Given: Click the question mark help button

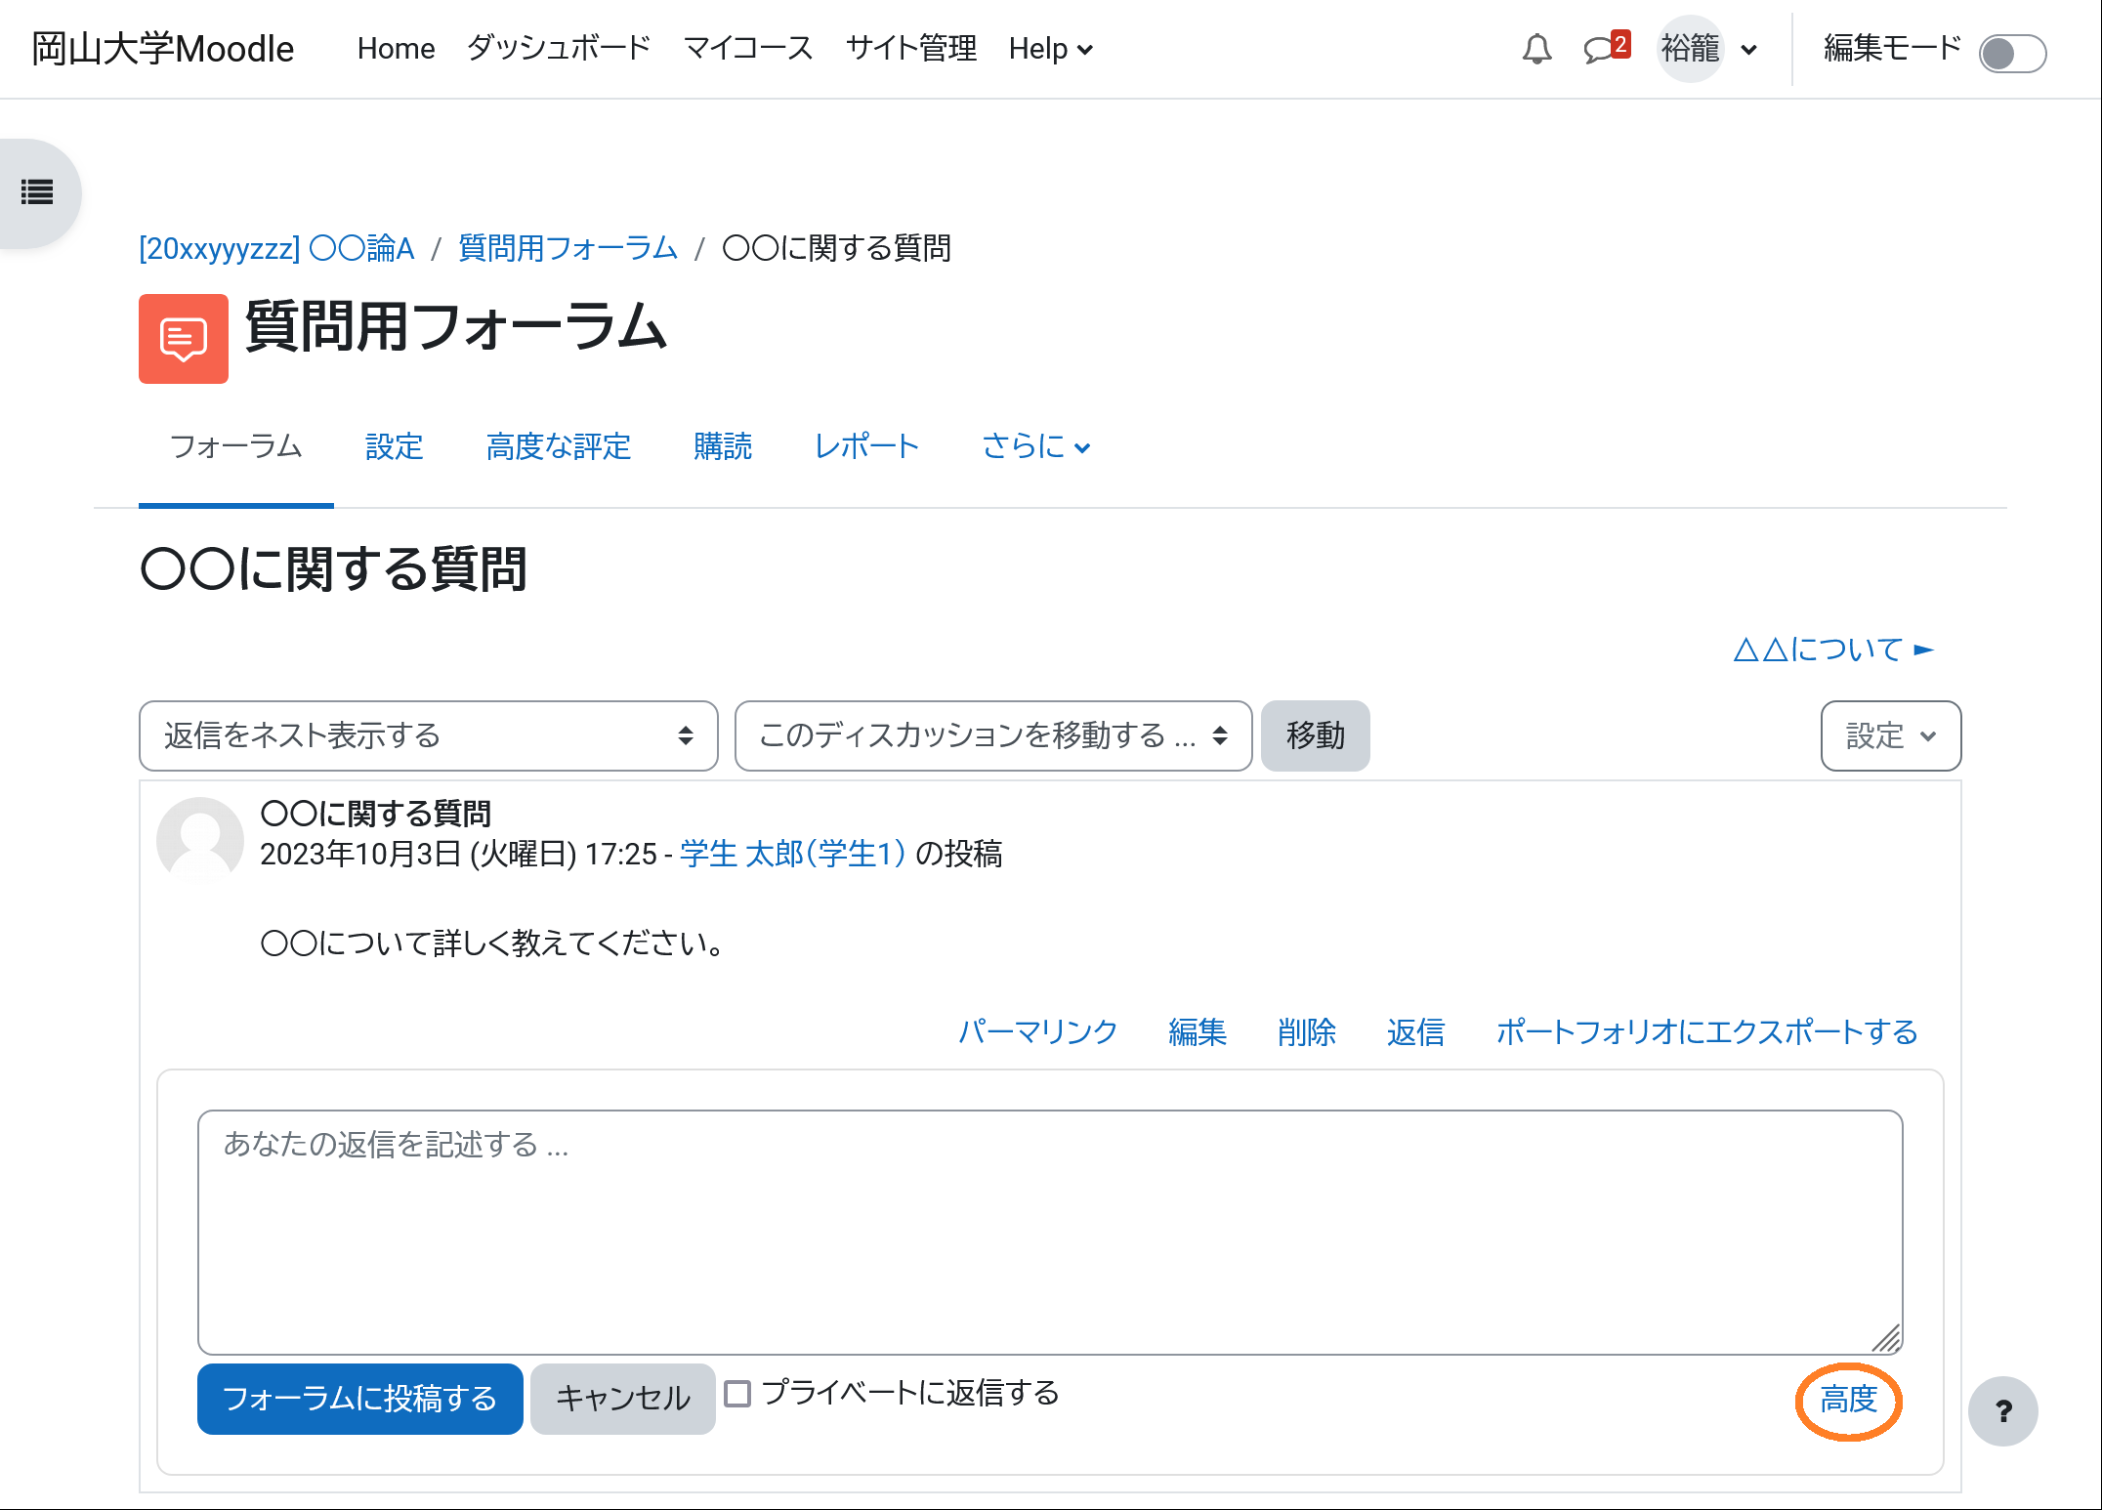Looking at the screenshot, I should click(2003, 1411).
